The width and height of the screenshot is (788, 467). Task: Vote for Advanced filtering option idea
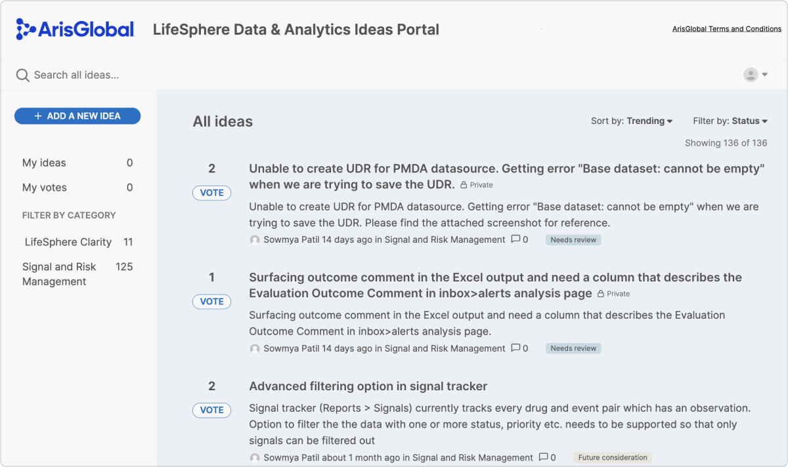click(211, 410)
